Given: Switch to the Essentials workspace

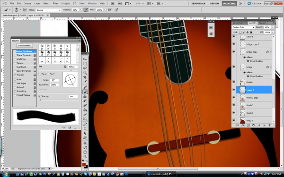Looking at the screenshot, I should [198, 3].
